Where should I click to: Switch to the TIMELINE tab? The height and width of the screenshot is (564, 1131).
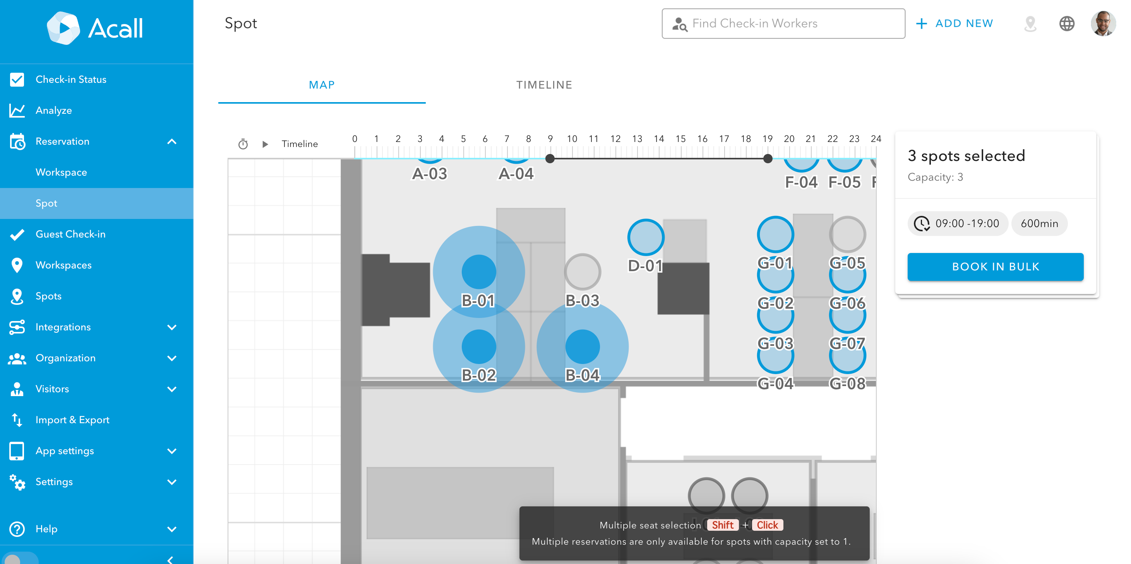pos(544,85)
